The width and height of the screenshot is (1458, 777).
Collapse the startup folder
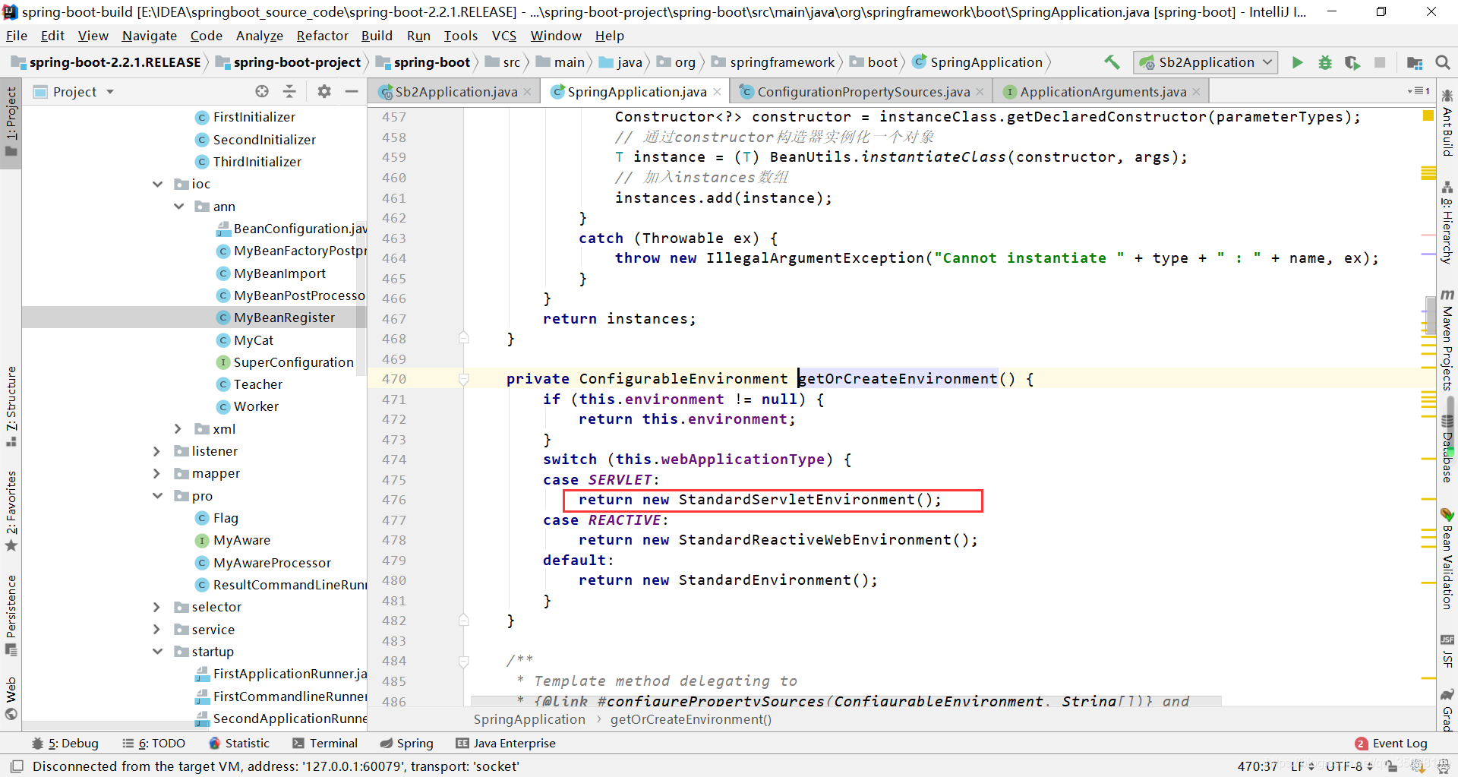click(157, 652)
